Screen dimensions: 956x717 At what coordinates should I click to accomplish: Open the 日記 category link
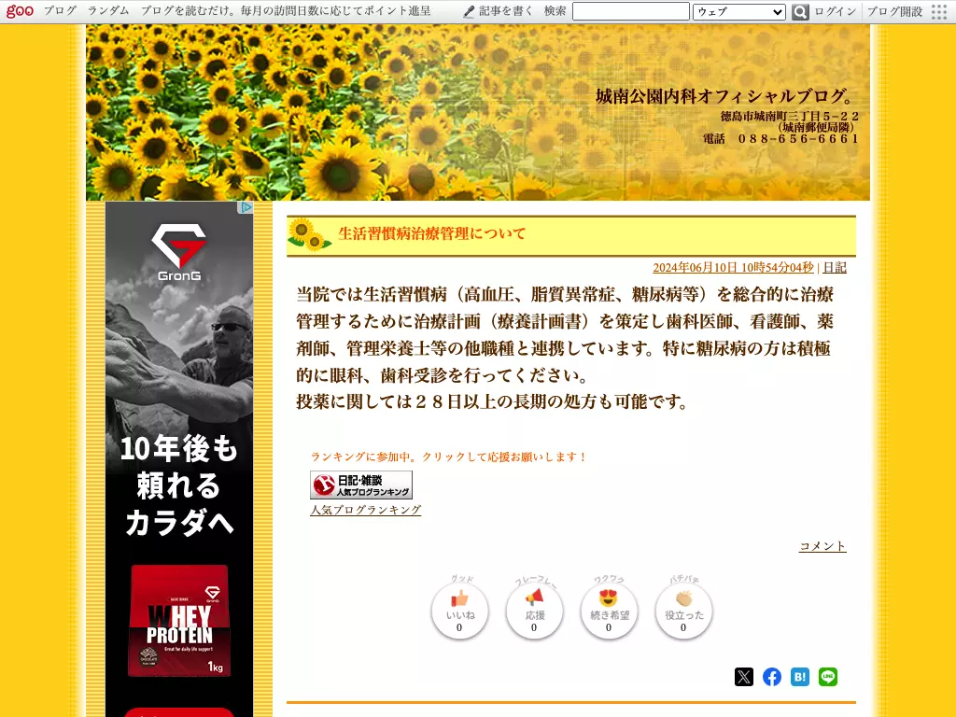tap(835, 268)
